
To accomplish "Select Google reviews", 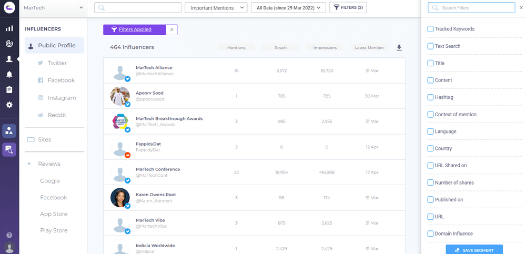I will click(x=50, y=181).
